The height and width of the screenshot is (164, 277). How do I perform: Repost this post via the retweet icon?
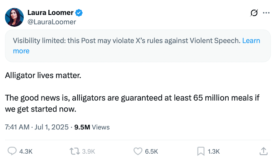click(x=74, y=151)
